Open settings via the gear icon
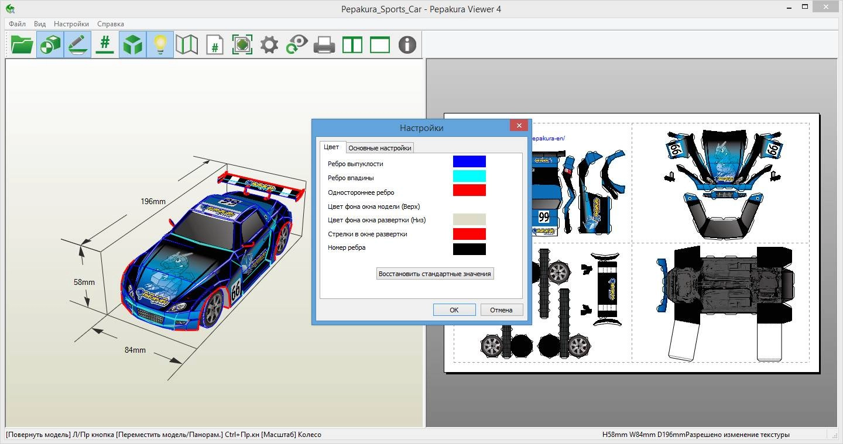This screenshot has width=843, height=444. click(269, 44)
